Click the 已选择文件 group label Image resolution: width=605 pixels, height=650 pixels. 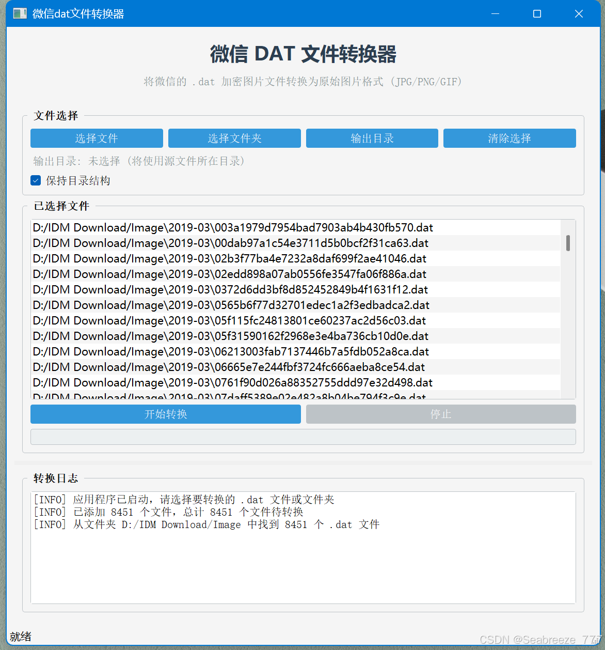[61, 206]
